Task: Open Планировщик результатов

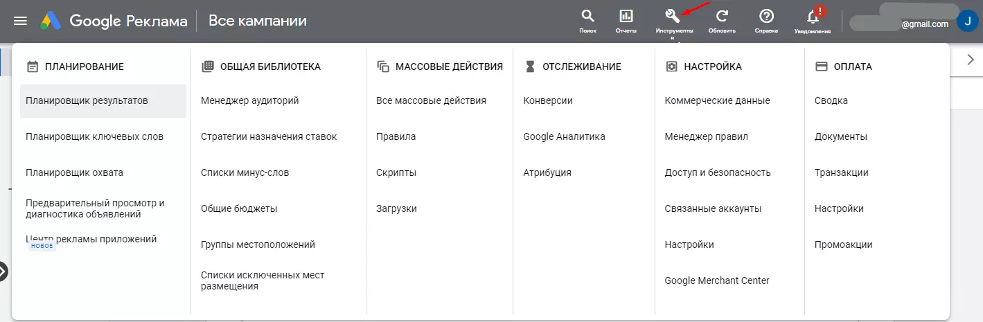Action: pos(103,101)
